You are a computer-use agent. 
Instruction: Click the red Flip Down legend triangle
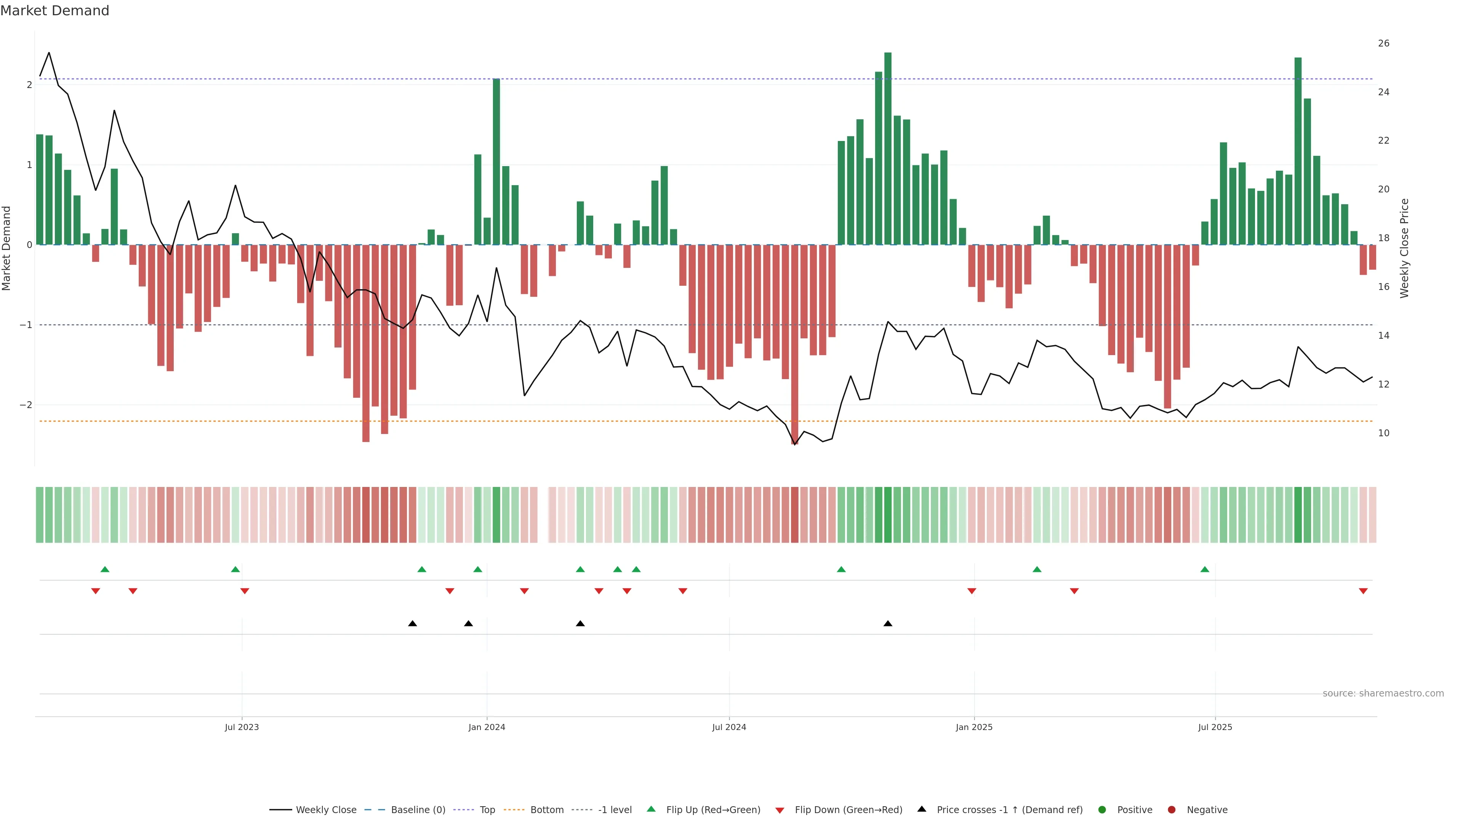point(780,810)
